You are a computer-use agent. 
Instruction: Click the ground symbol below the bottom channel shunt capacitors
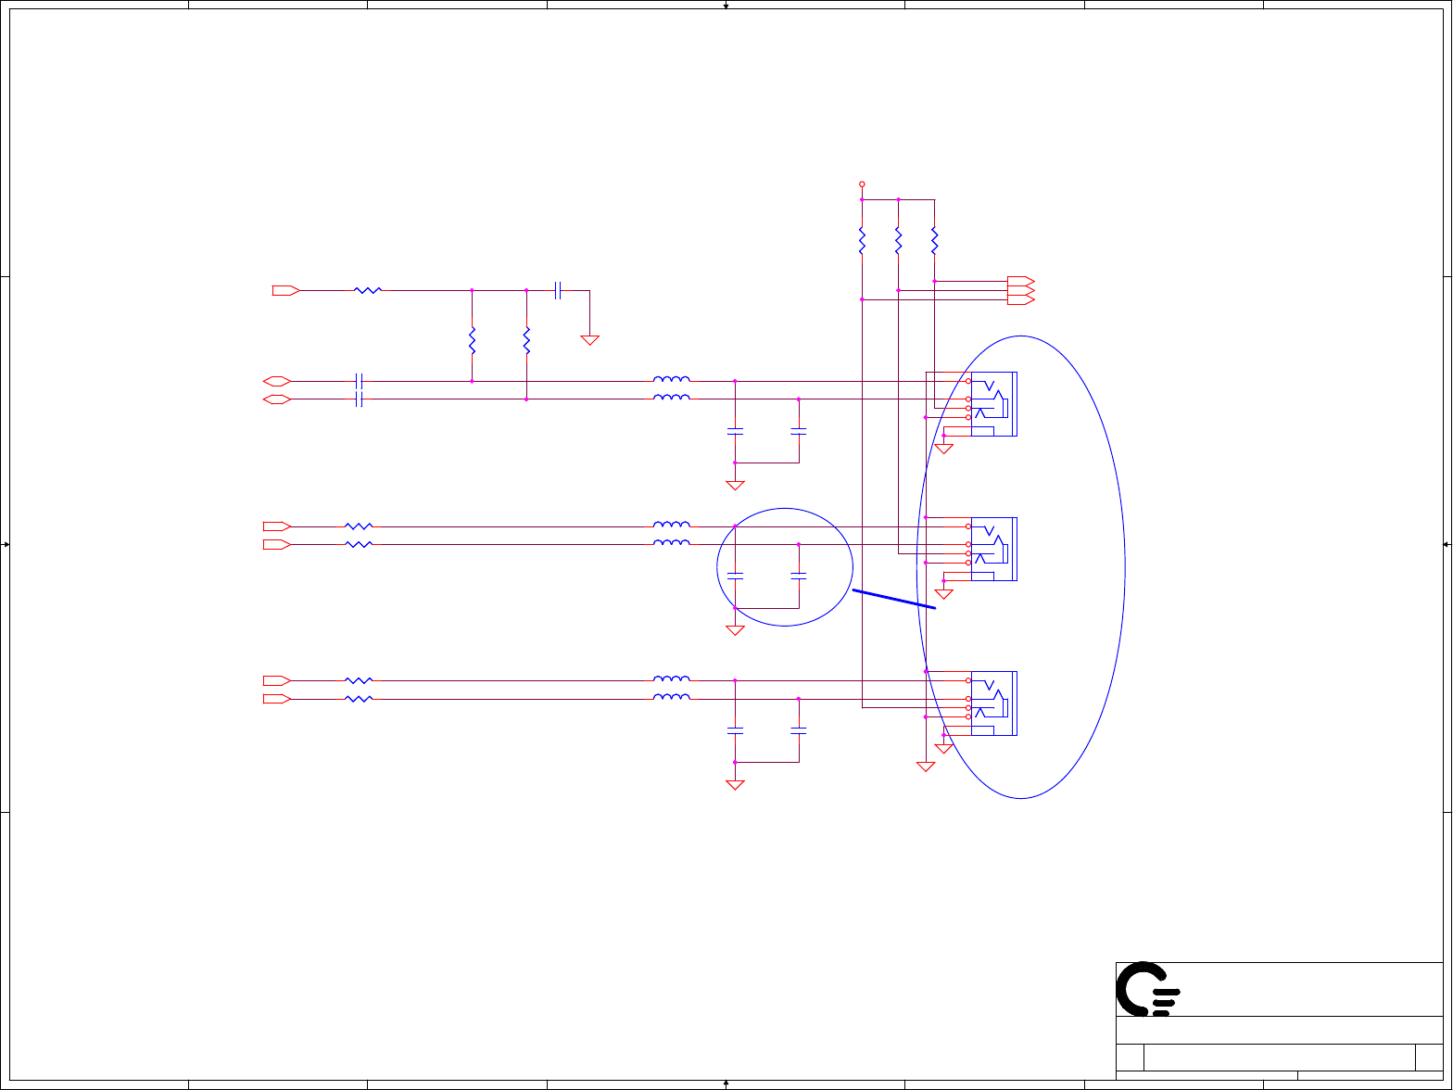735,785
